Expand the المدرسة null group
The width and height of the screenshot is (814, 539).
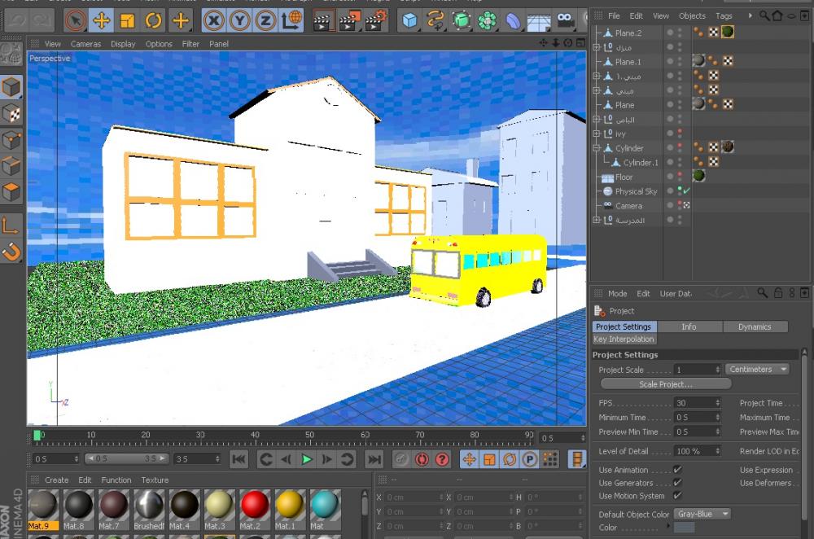[597, 220]
